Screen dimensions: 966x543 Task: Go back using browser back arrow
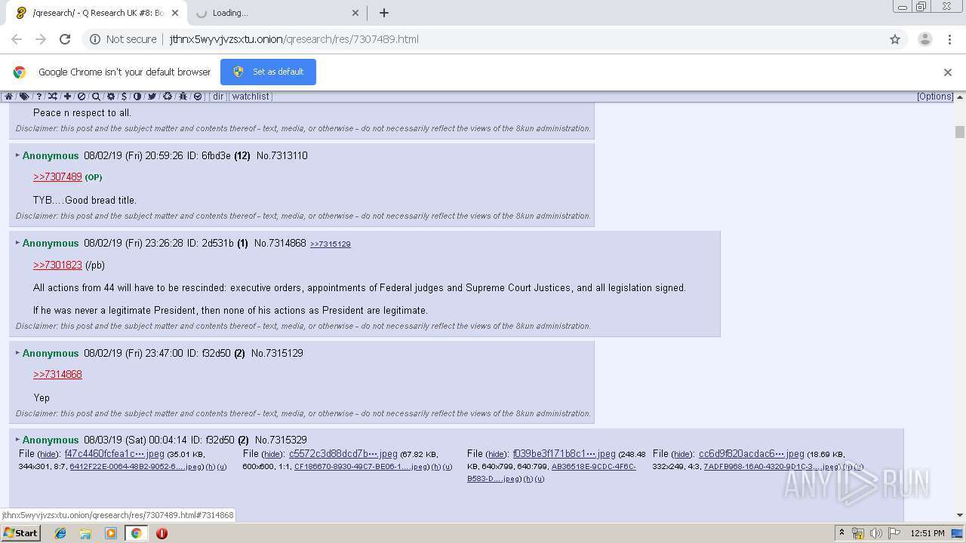coord(17,39)
